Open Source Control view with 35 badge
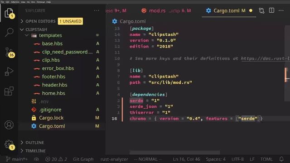Screen dimensions: 290x163 tap(9, 53)
